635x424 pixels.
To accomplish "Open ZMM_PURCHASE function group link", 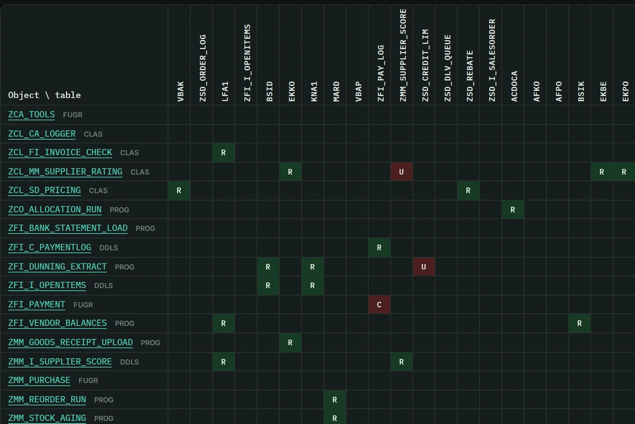I will tap(39, 380).
